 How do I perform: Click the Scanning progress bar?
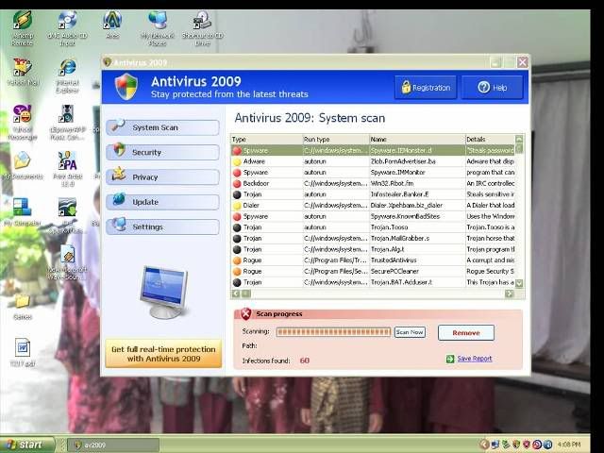(x=333, y=332)
